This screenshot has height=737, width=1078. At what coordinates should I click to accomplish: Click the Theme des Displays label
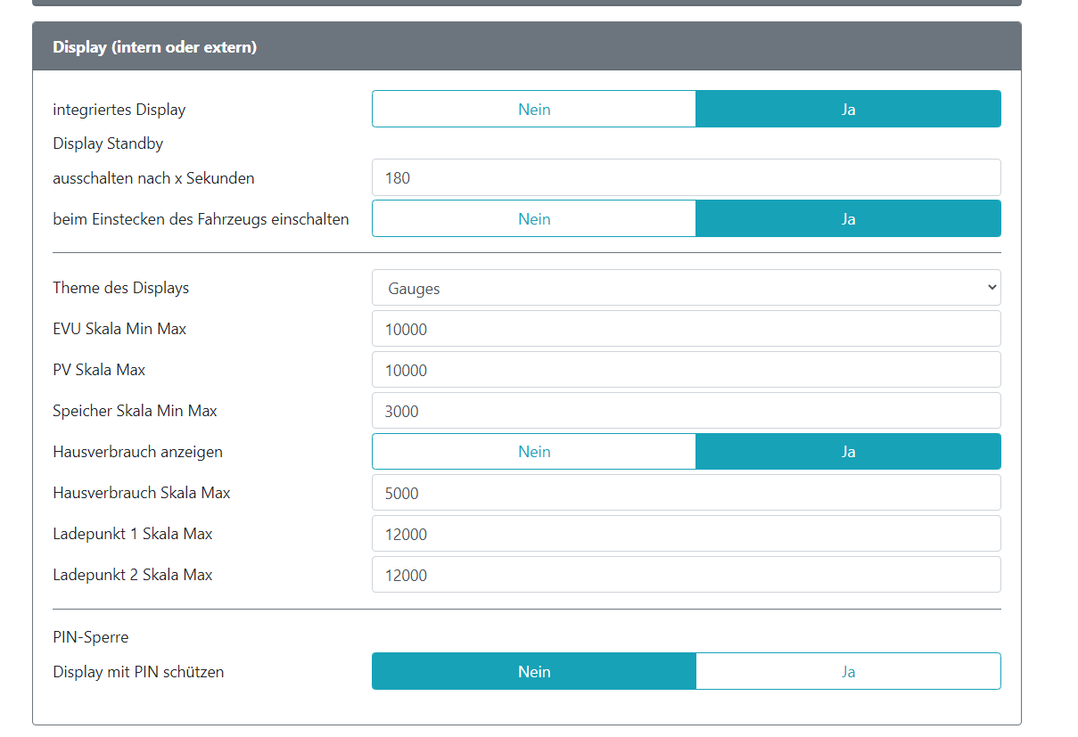point(121,288)
